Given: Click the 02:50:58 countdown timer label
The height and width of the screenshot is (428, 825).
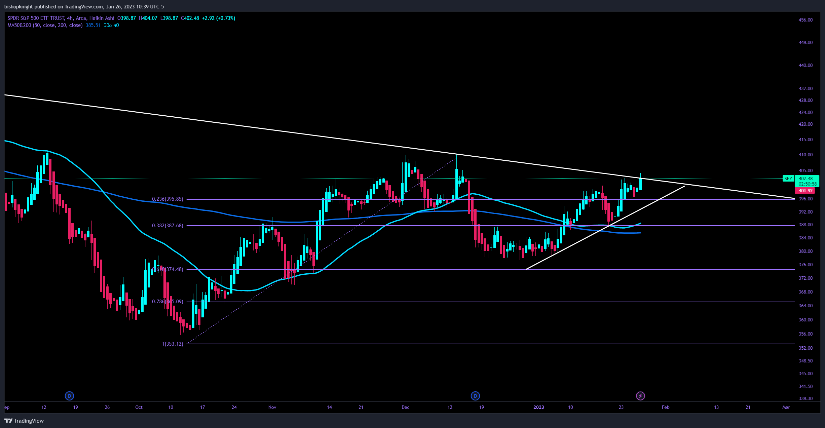Looking at the screenshot, I should click(808, 184).
